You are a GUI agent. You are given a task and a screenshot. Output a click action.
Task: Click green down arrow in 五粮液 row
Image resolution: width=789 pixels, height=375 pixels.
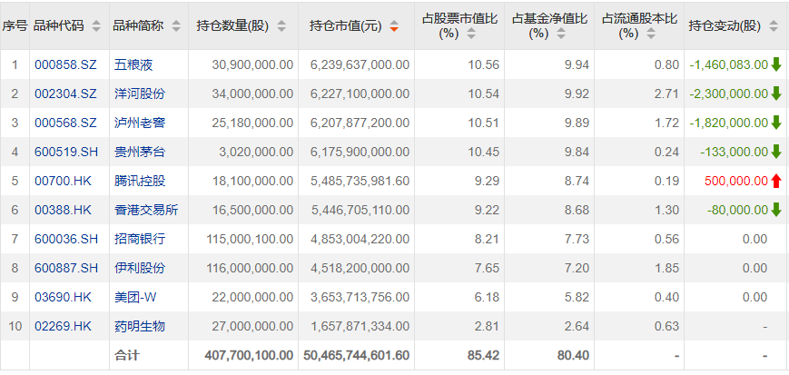coord(776,64)
